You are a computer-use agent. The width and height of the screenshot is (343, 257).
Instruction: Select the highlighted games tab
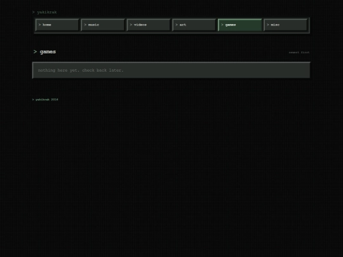pyautogui.click(x=239, y=25)
